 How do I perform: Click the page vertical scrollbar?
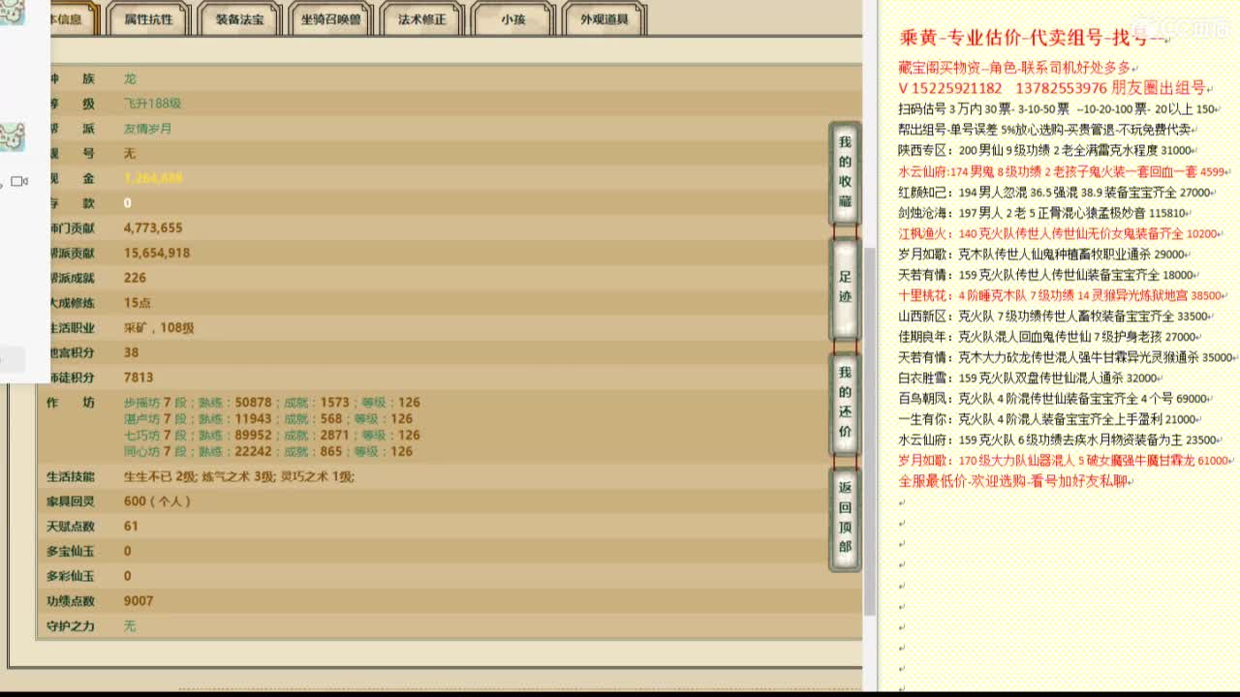click(x=869, y=431)
